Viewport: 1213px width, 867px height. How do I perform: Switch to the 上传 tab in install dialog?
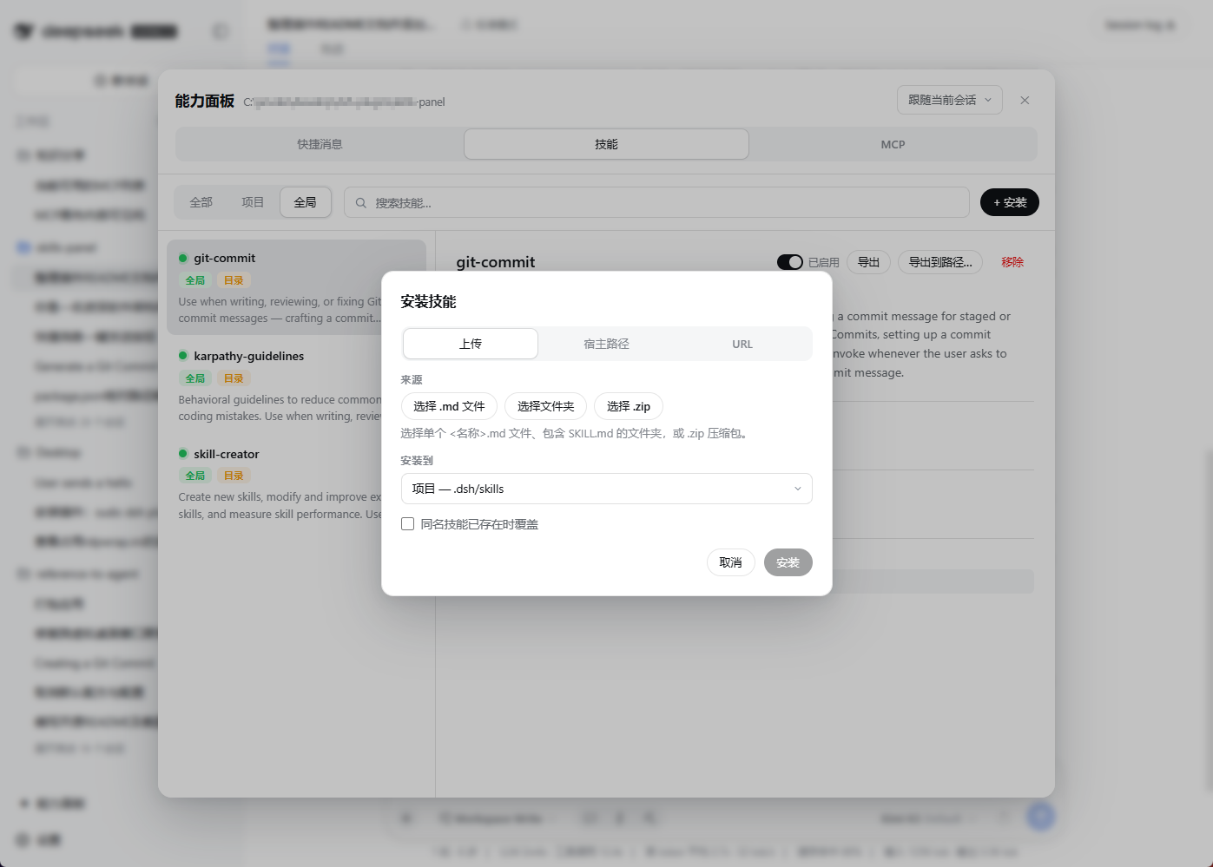pyautogui.click(x=471, y=344)
